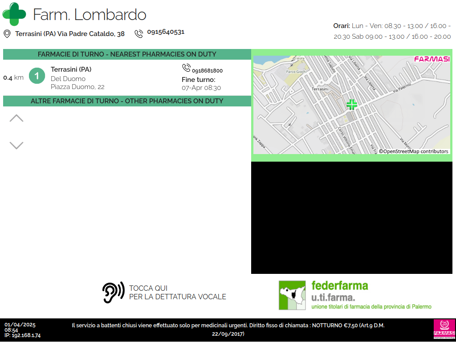Click the green cross marker on map
Image resolution: width=456 pixels, height=342 pixels.
click(352, 105)
